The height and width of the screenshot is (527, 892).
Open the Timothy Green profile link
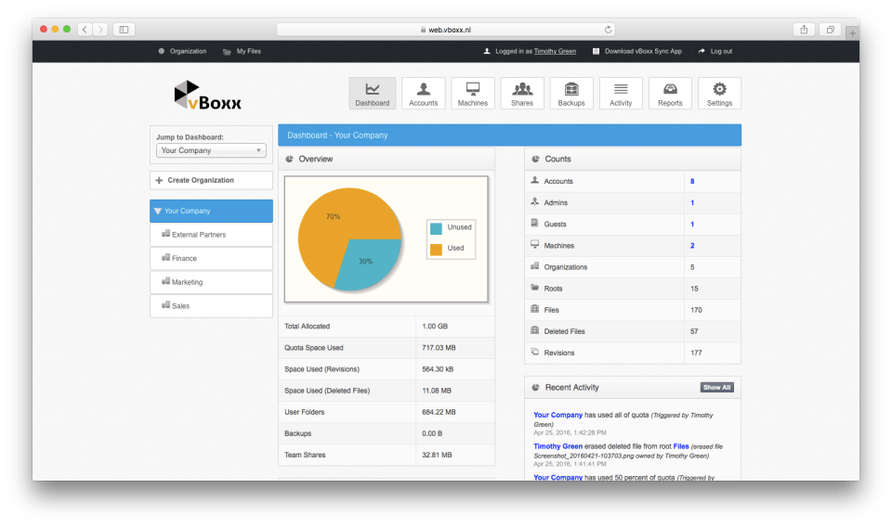555,51
